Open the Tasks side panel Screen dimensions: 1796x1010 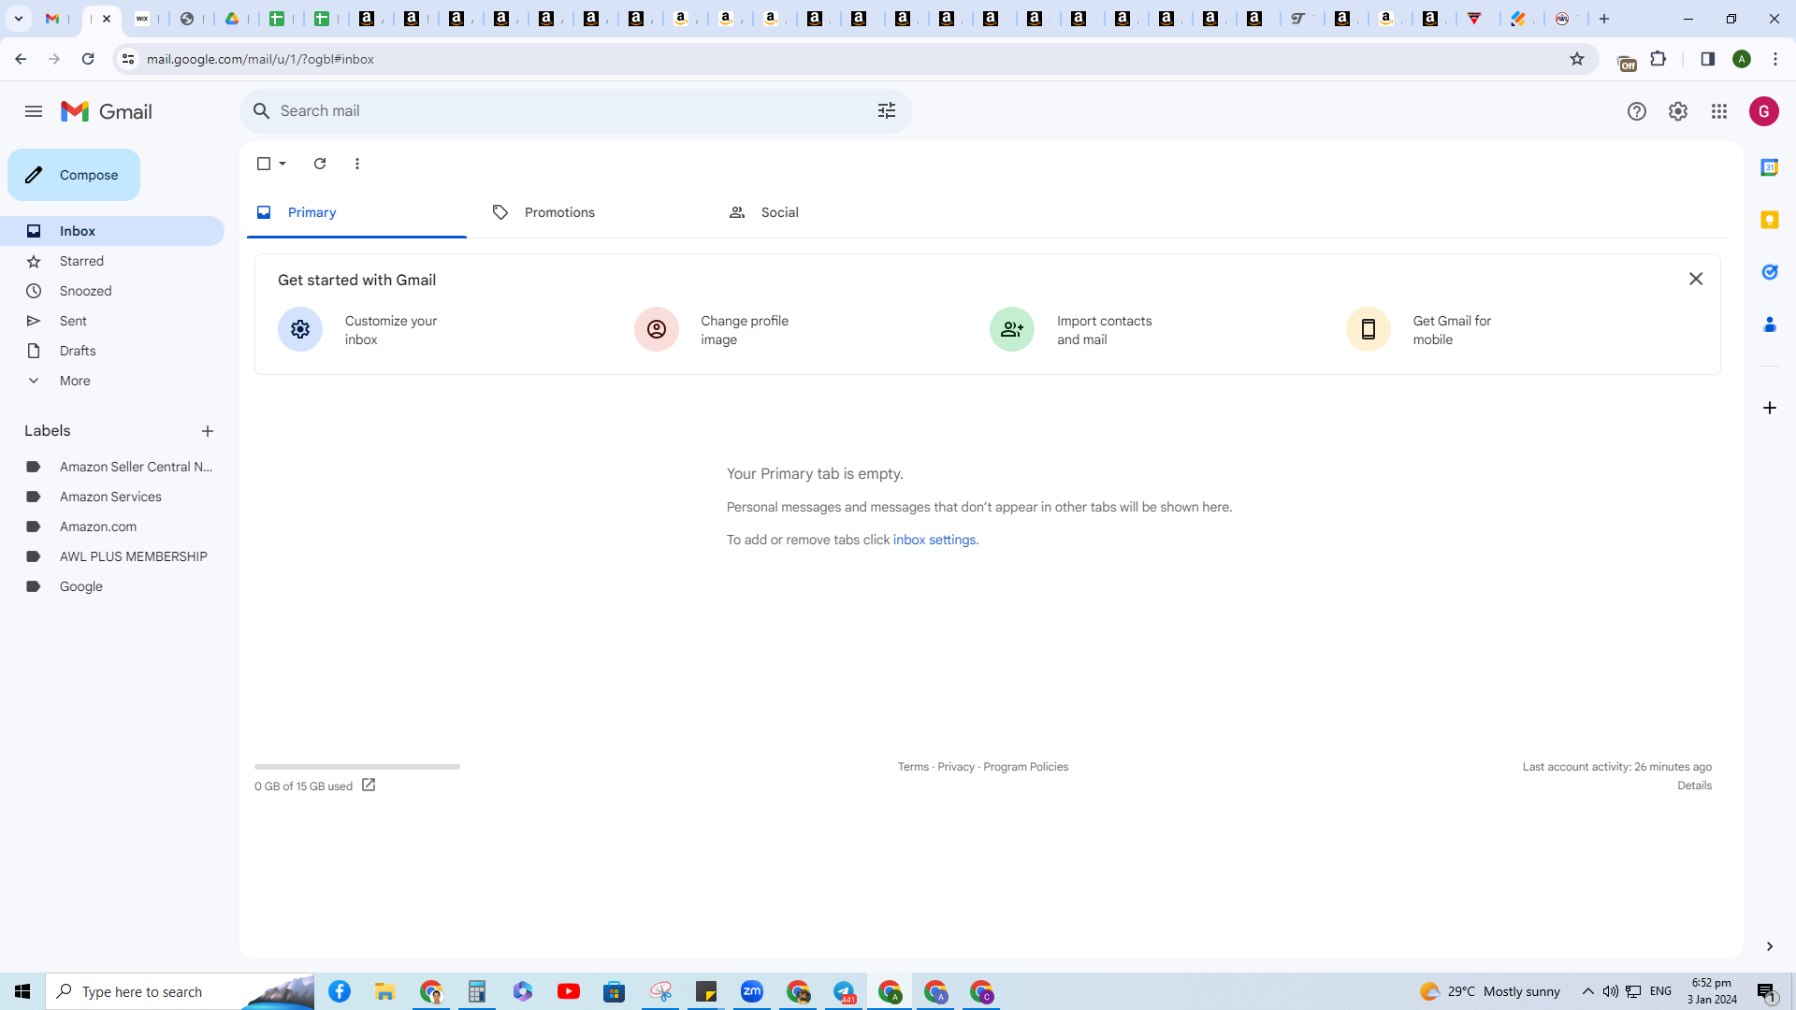pos(1770,272)
